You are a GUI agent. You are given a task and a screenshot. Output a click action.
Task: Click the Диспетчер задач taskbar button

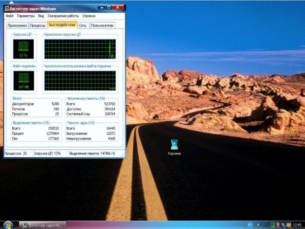coord(41,224)
